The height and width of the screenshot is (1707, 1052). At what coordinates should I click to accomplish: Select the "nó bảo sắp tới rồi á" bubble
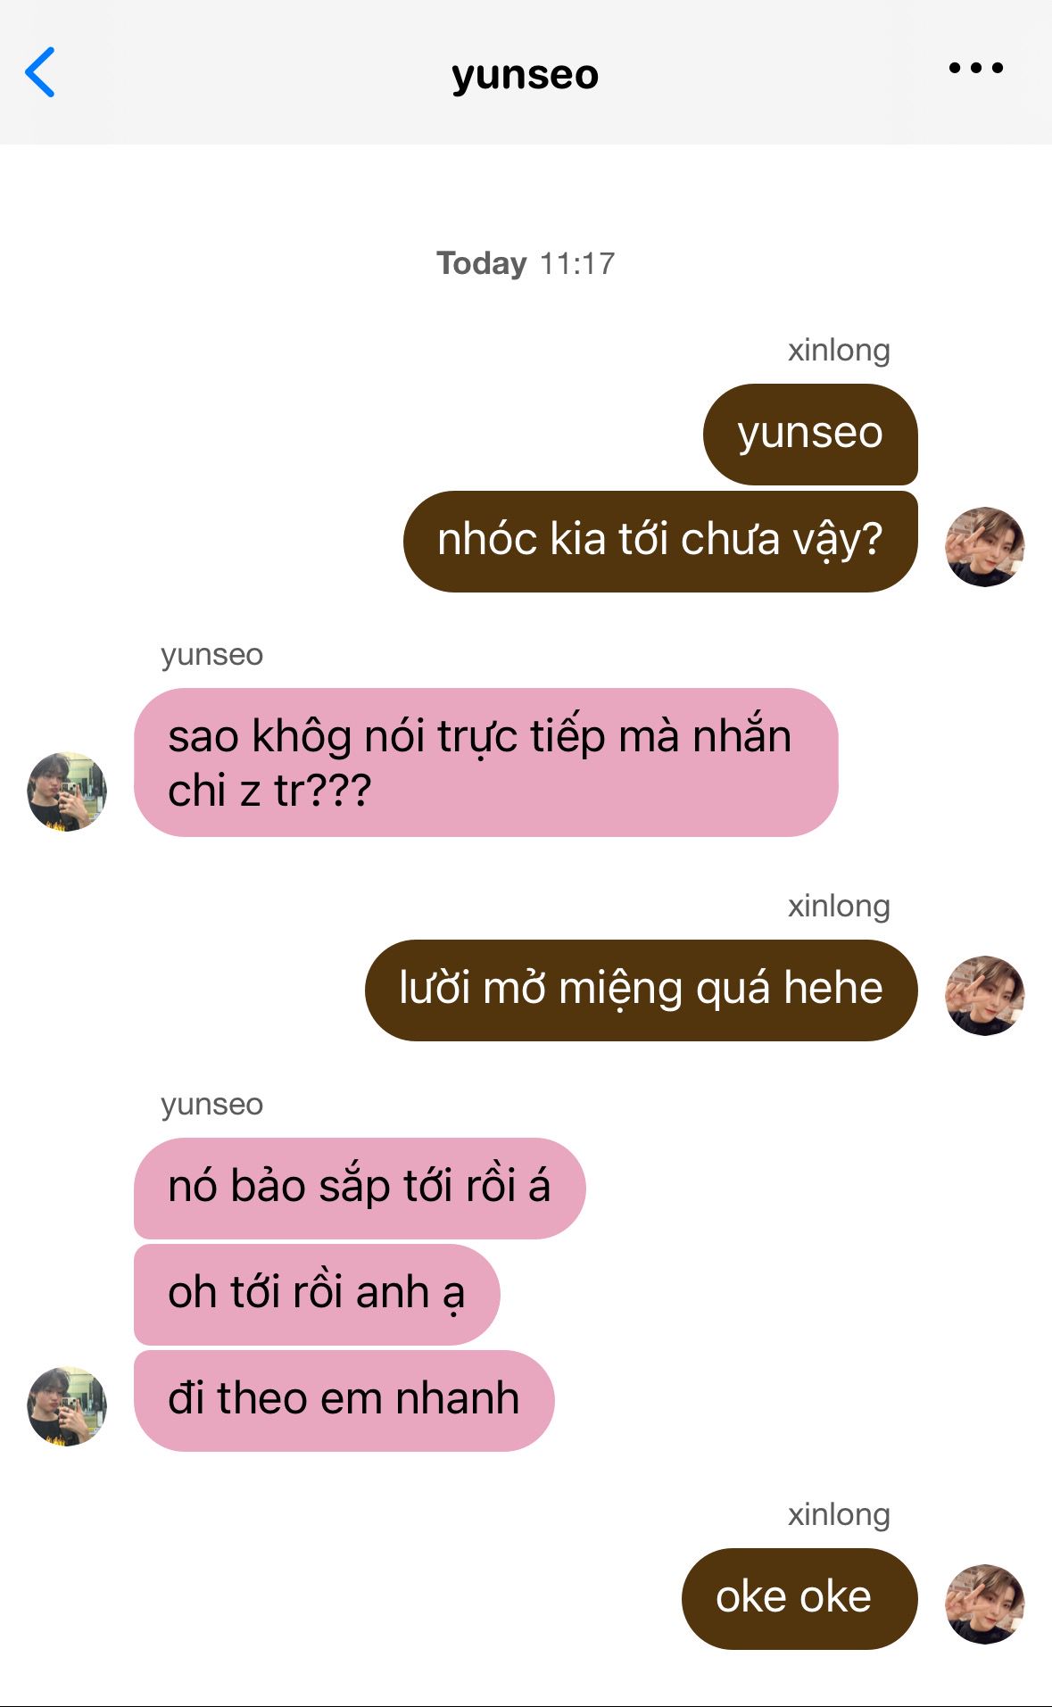(x=360, y=1188)
